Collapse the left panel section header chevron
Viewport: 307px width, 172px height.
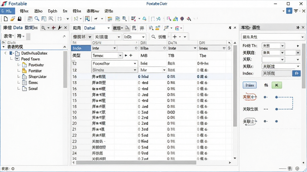(x=65, y=47)
